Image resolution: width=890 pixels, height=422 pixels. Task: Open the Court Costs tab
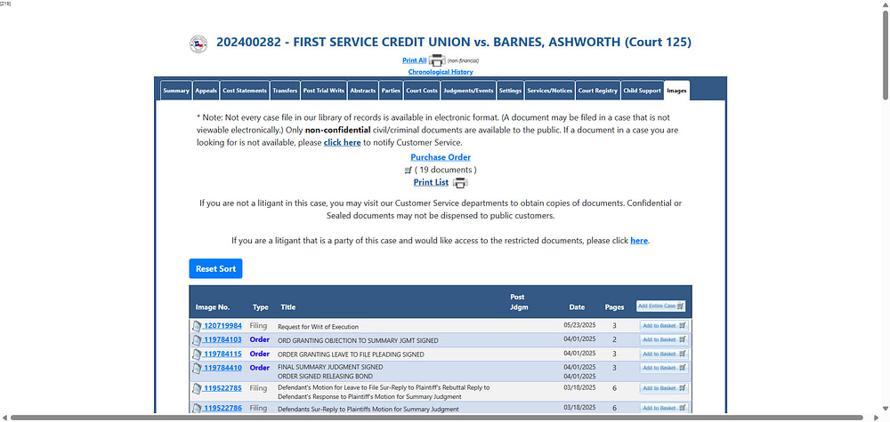[x=422, y=91]
